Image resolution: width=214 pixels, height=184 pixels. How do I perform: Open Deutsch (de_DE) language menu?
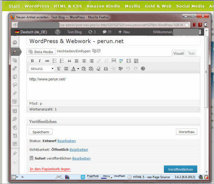point(31,32)
